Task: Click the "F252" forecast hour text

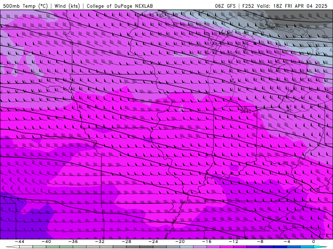Action: tap(248, 6)
